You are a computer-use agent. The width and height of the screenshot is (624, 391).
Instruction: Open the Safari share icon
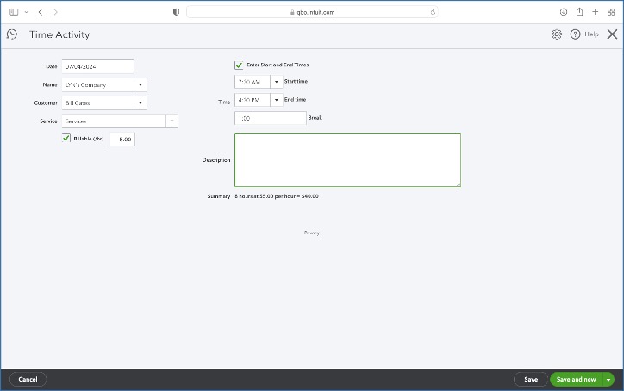coord(579,11)
